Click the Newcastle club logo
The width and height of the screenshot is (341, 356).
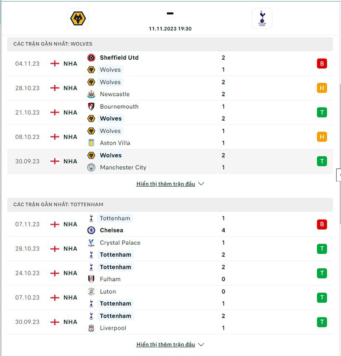(x=91, y=94)
